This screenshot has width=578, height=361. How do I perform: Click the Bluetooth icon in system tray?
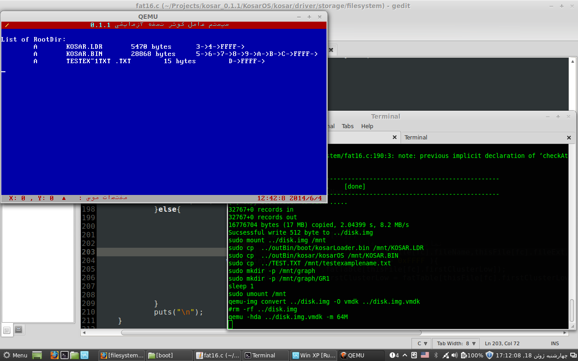pos(436,355)
